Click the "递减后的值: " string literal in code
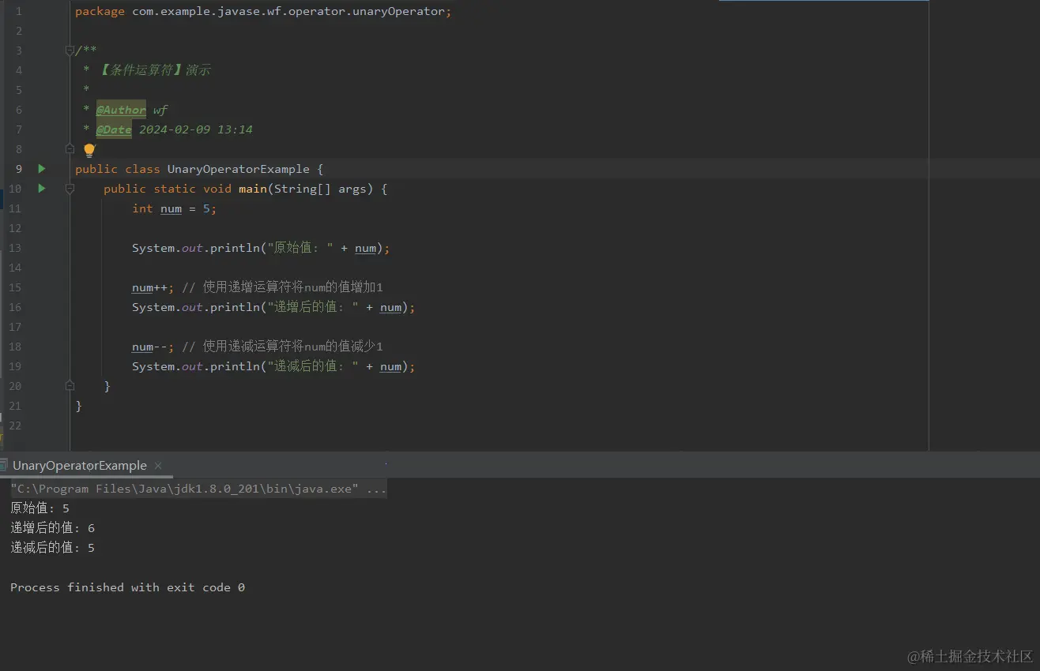Image resolution: width=1040 pixels, height=671 pixels. [x=313, y=366]
